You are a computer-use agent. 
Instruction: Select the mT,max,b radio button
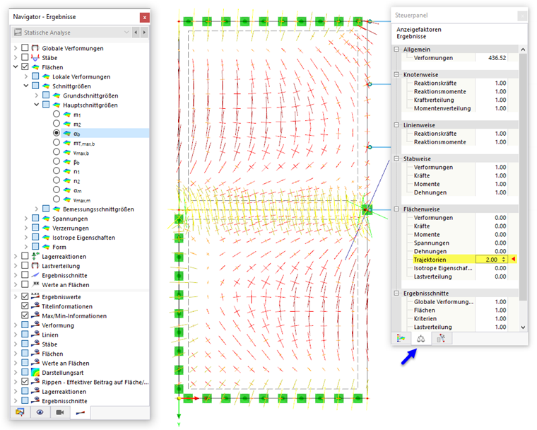click(x=57, y=142)
